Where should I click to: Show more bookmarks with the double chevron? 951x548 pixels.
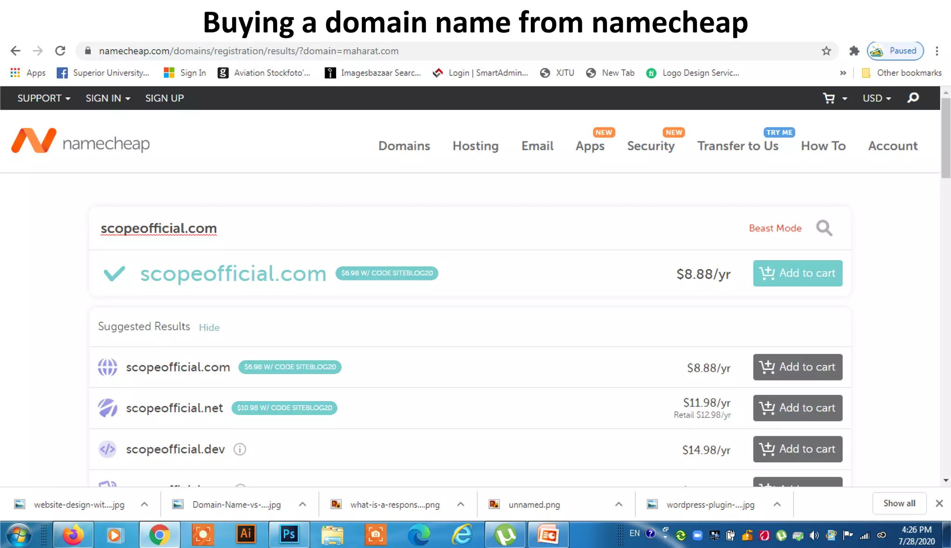click(843, 73)
